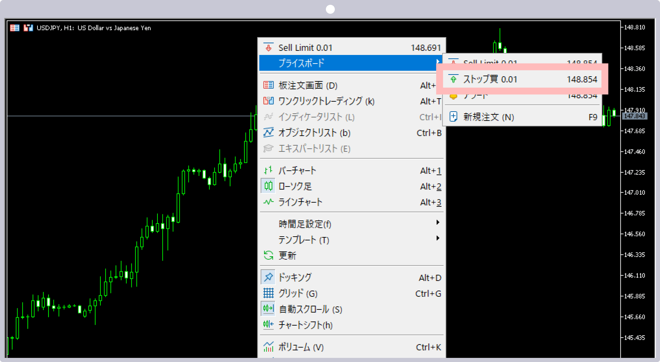Switch to バーチャート via its icon
The width and height of the screenshot is (660, 362).
tap(268, 170)
